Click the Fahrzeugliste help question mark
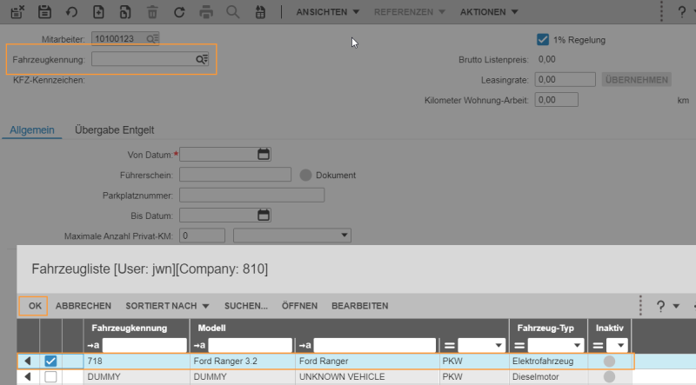This screenshot has height=385, width=696. tap(660, 306)
